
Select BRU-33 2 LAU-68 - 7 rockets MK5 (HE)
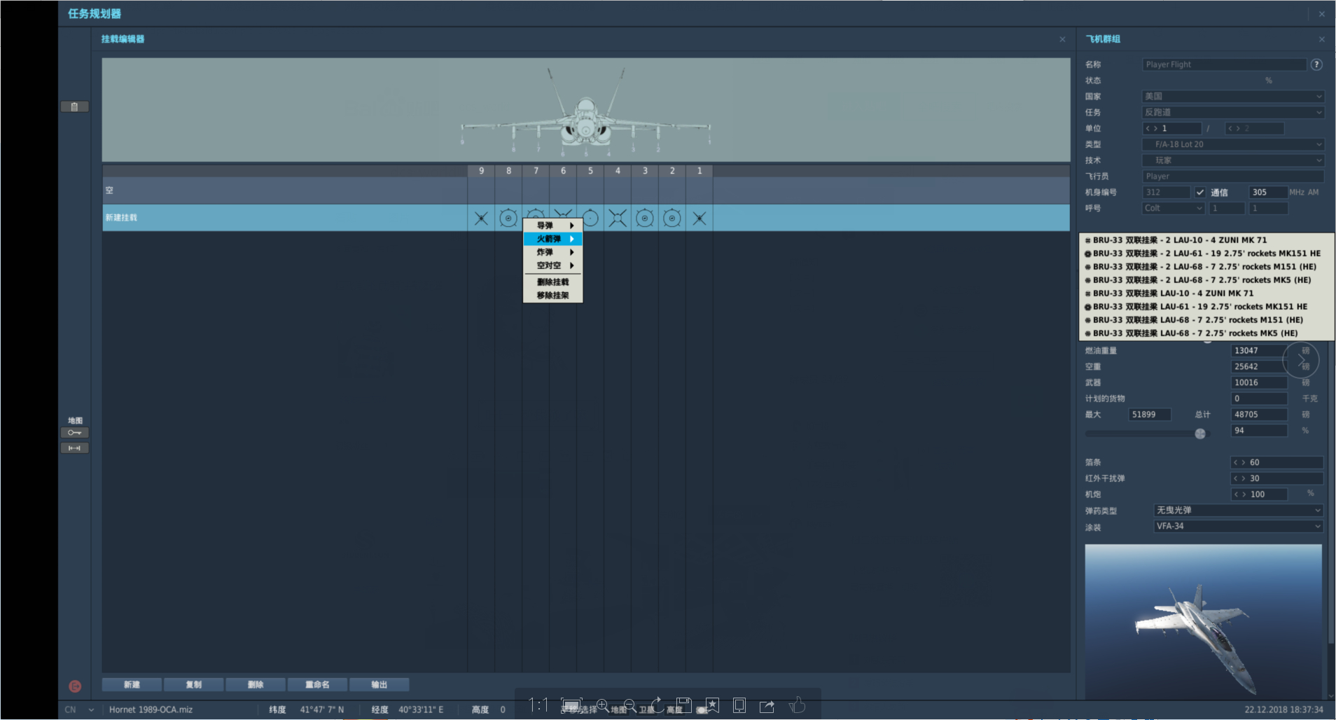tap(1206, 280)
